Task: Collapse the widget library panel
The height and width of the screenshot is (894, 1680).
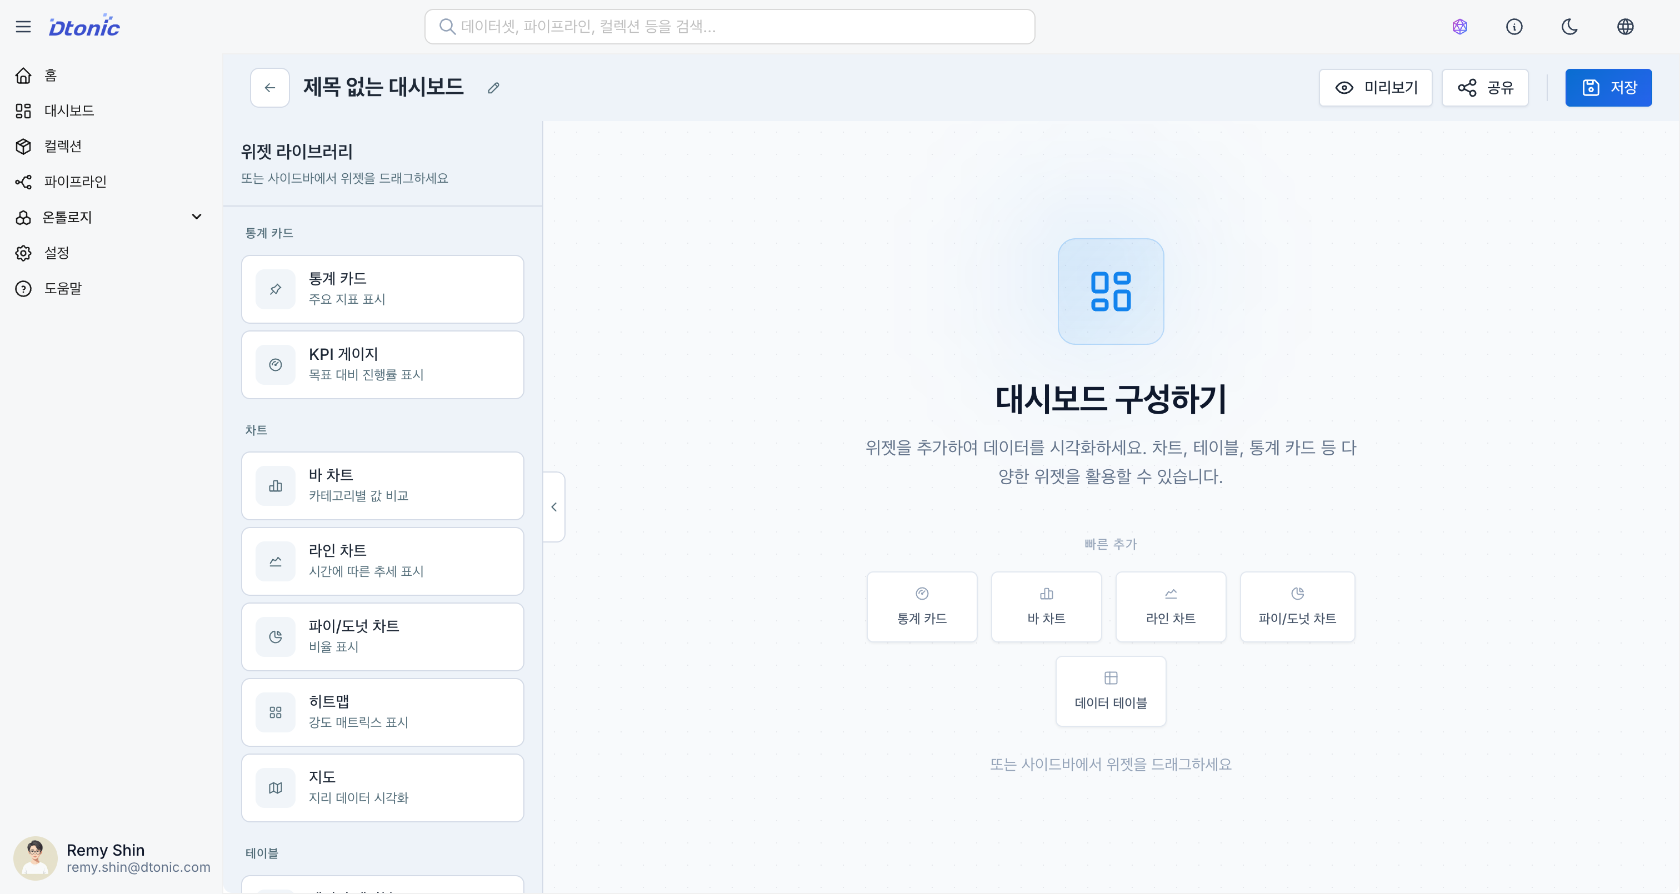Action: [x=554, y=506]
